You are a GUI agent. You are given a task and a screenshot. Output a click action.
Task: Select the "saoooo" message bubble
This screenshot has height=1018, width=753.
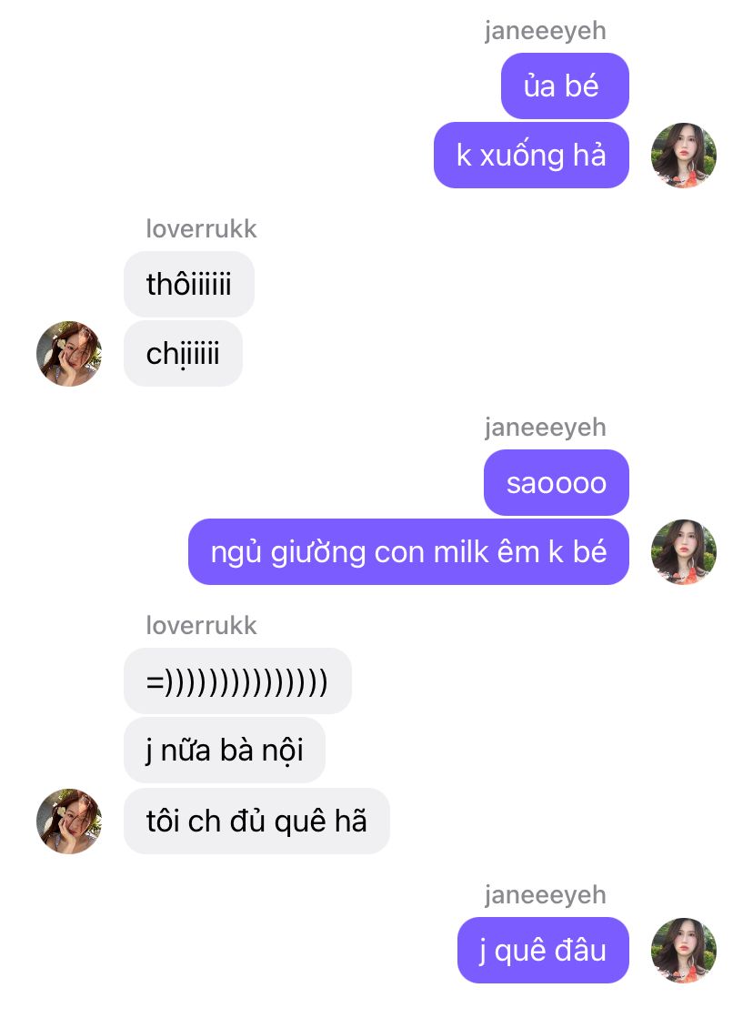coord(557,482)
